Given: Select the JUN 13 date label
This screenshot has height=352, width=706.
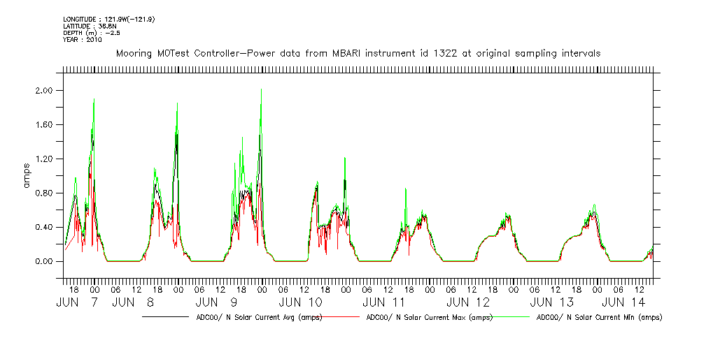Looking at the screenshot, I should click(x=552, y=303).
